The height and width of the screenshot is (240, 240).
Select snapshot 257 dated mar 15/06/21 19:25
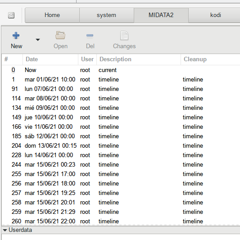tap(121, 193)
